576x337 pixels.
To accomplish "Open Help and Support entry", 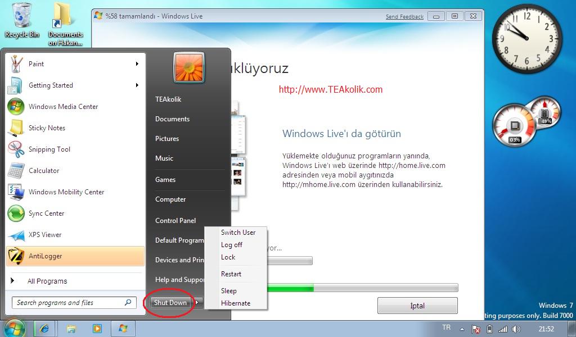I will coord(179,279).
